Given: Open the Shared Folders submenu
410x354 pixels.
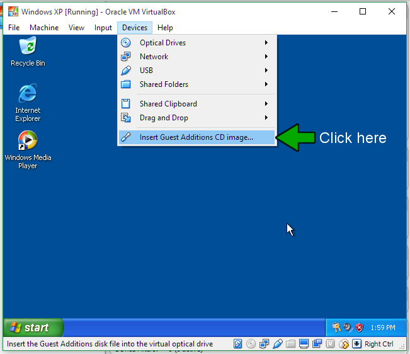Looking at the screenshot, I should [x=196, y=84].
